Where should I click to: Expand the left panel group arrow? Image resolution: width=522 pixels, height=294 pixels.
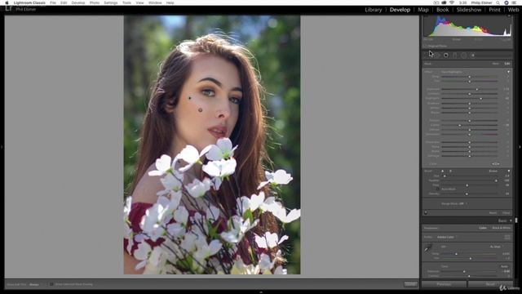coord(2,147)
